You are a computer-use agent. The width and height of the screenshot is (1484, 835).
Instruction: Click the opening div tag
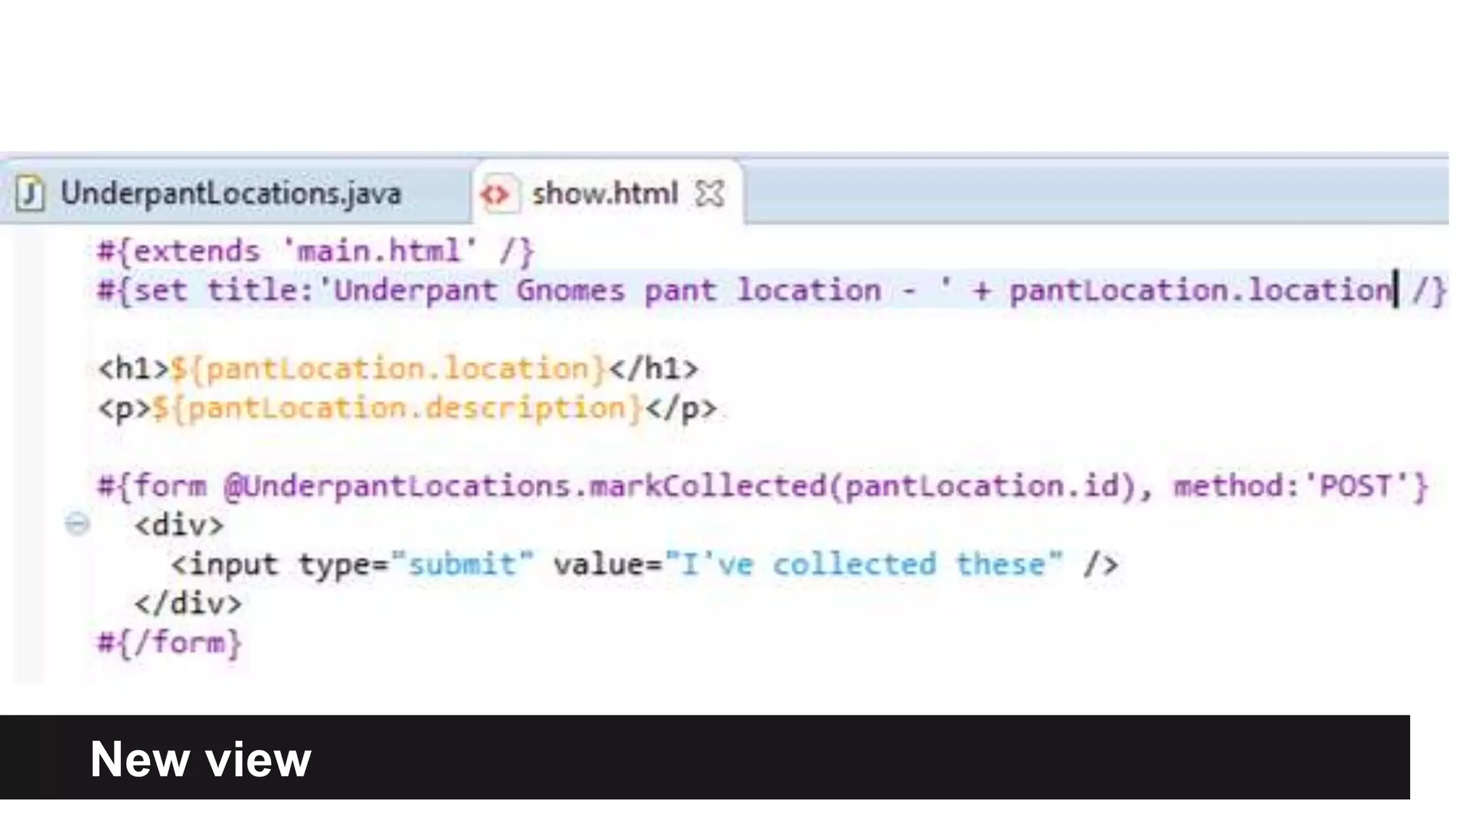[x=179, y=525]
